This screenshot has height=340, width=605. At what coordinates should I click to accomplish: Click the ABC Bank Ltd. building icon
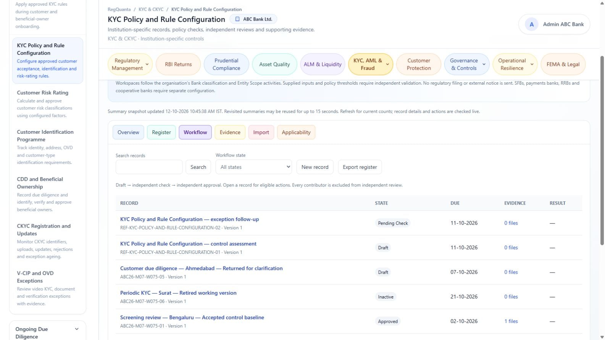pyautogui.click(x=237, y=19)
